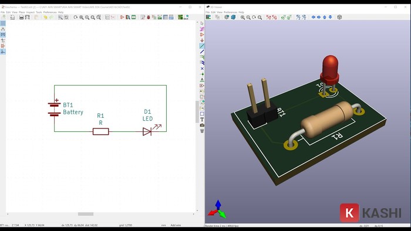Open the Inspect menu in Eeschema
The height and width of the screenshot is (231, 411).
30,12
